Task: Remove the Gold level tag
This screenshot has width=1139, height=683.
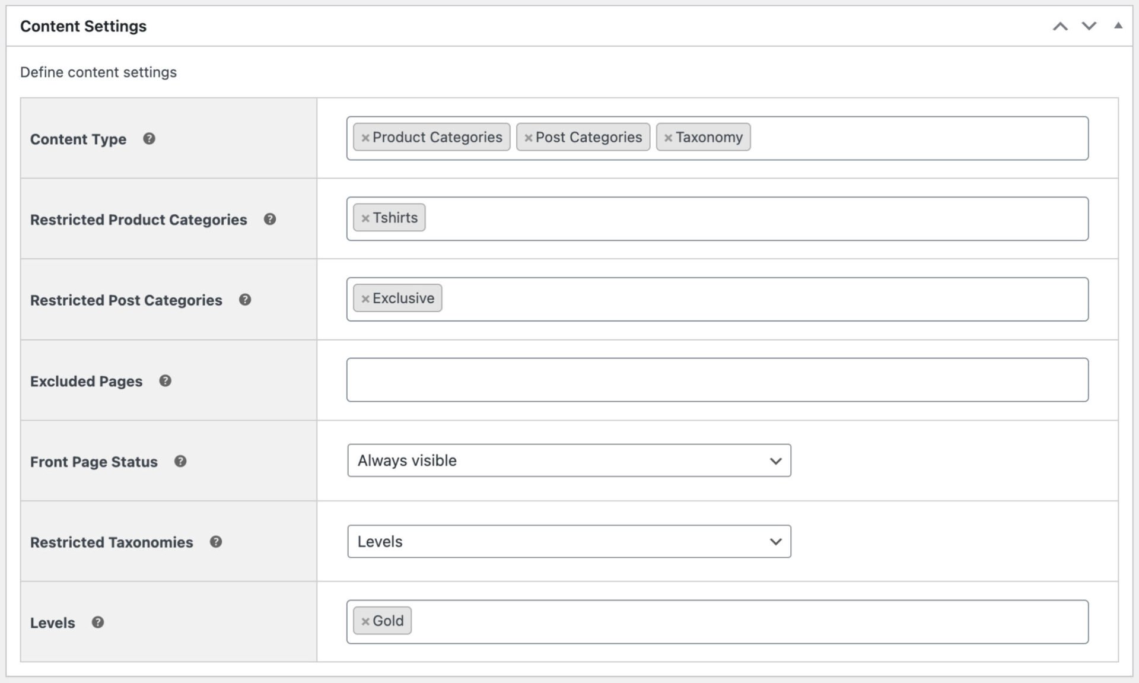Action: pos(365,620)
